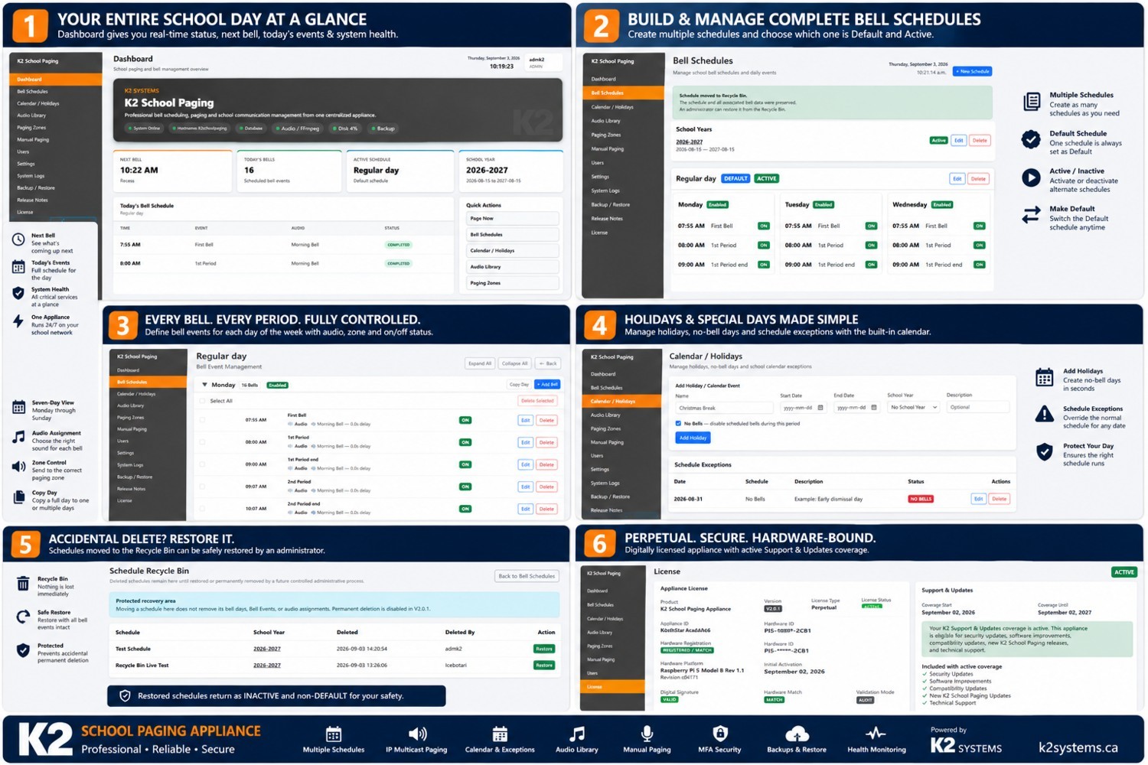Toggle ON switch for 2nd Period end at 10:07 AM
The image size is (1148, 765).
point(465,509)
